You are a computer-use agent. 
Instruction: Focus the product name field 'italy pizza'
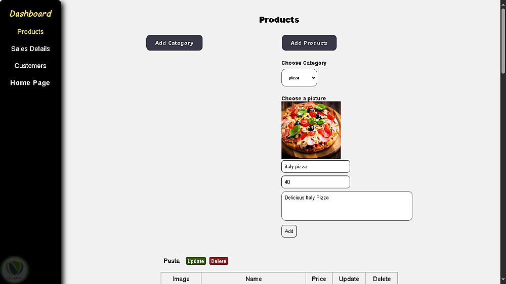(315, 166)
